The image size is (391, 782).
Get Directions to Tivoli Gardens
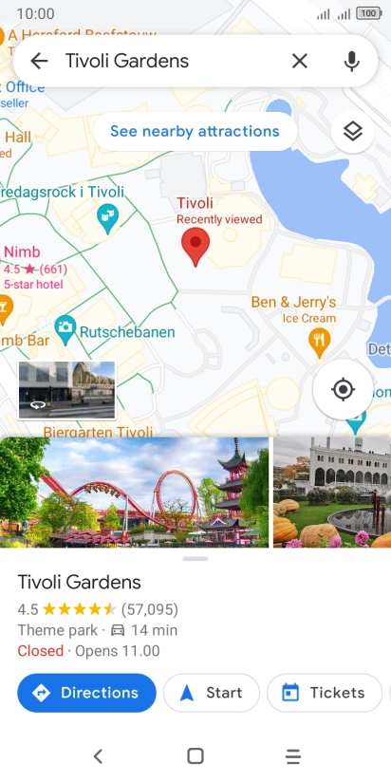coord(86,693)
